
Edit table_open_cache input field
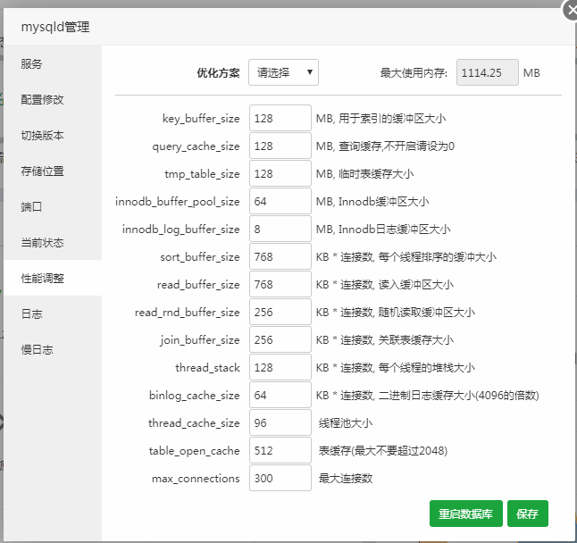coord(280,450)
